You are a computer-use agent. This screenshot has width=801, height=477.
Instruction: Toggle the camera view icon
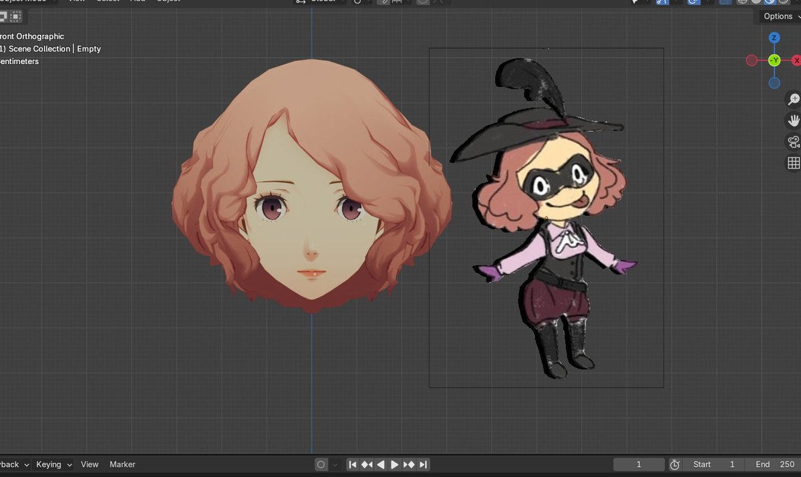tap(794, 142)
